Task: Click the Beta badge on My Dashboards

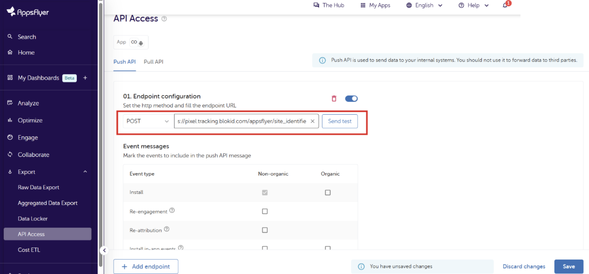Action: [69, 78]
